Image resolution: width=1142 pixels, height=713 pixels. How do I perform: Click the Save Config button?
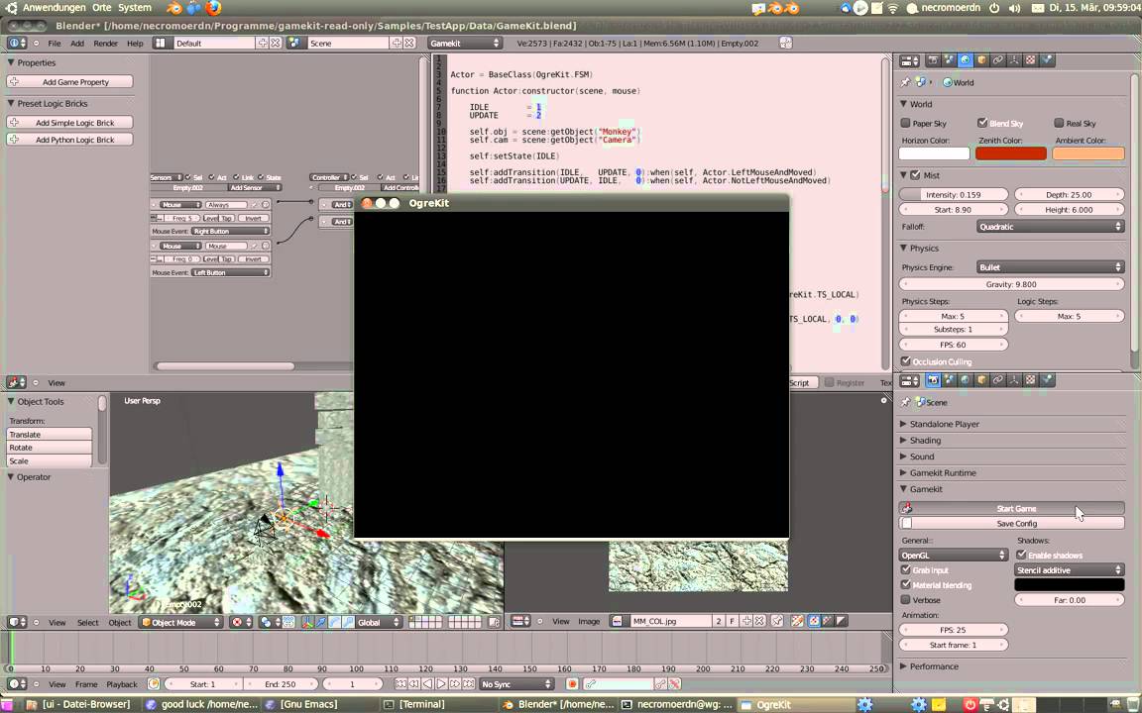(x=1012, y=523)
